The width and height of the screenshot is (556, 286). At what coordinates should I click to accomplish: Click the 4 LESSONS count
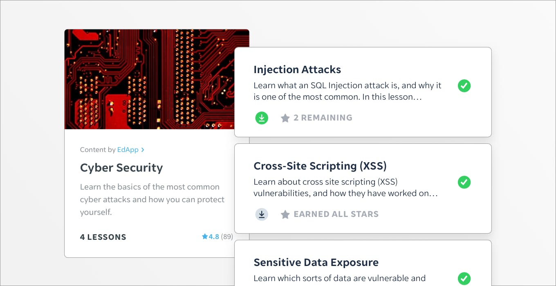[103, 237]
